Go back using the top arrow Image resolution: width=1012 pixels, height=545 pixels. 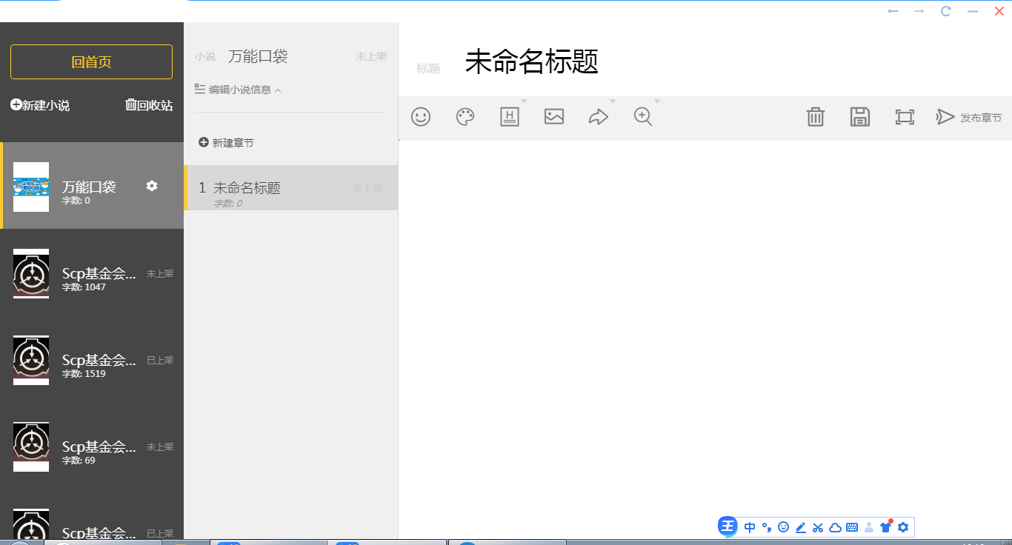pos(893,11)
